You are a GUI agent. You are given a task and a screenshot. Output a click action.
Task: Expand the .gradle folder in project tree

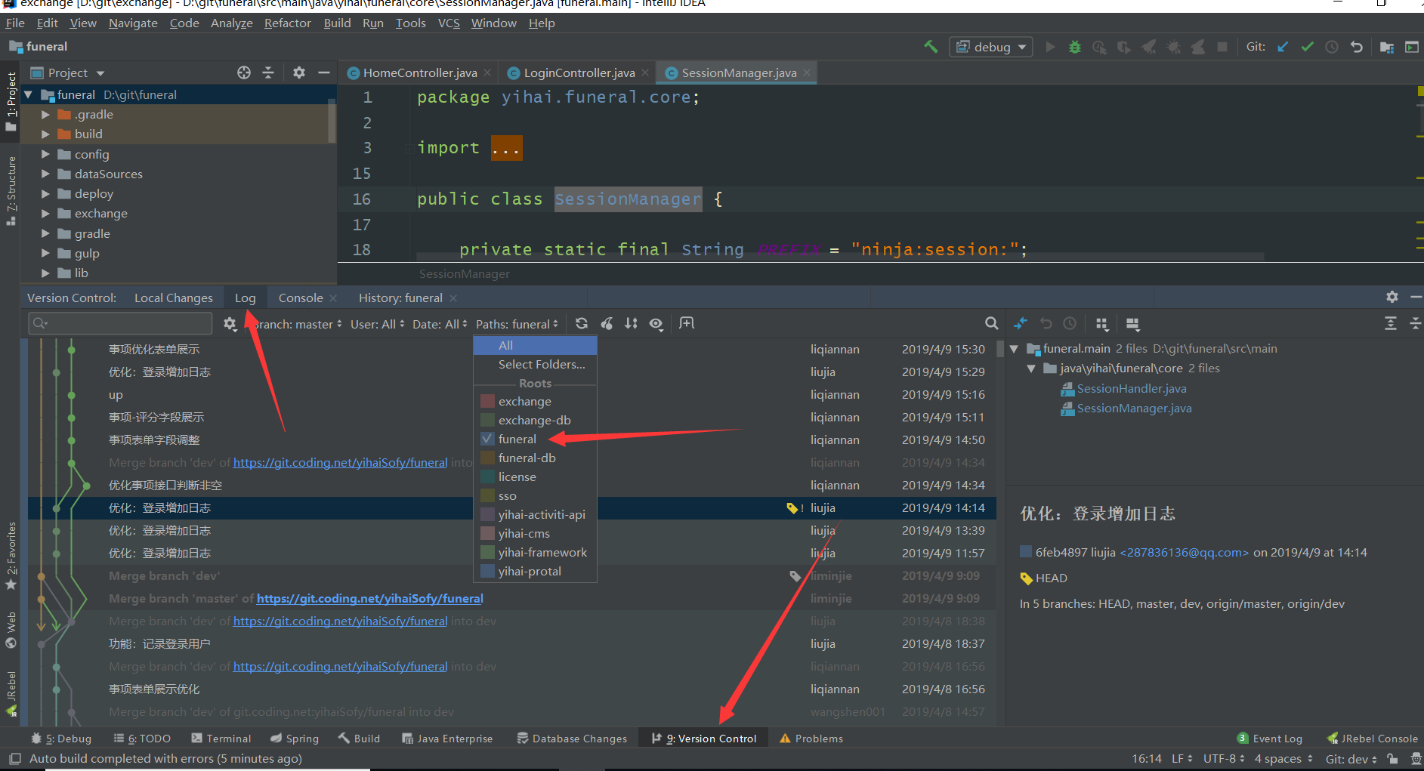point(45,114)
